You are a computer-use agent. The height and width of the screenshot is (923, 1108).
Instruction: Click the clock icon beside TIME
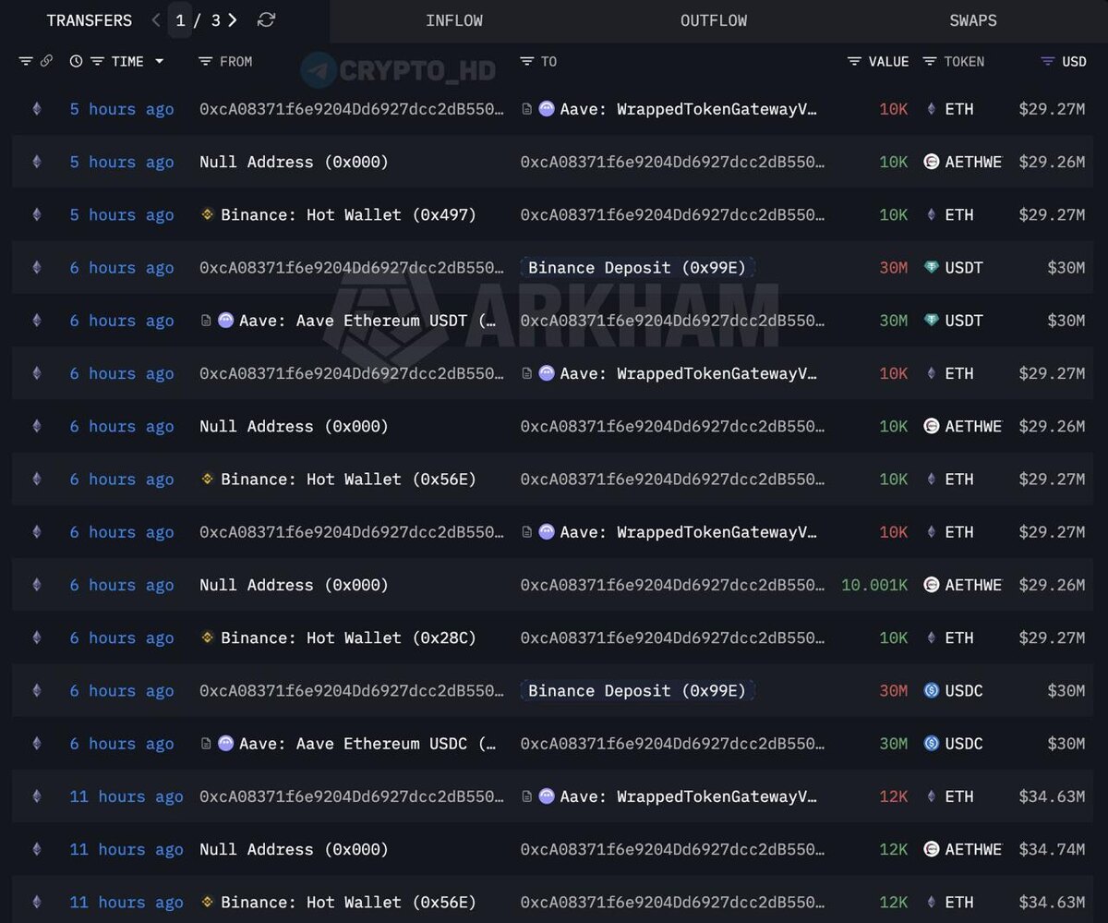(76, 62)
